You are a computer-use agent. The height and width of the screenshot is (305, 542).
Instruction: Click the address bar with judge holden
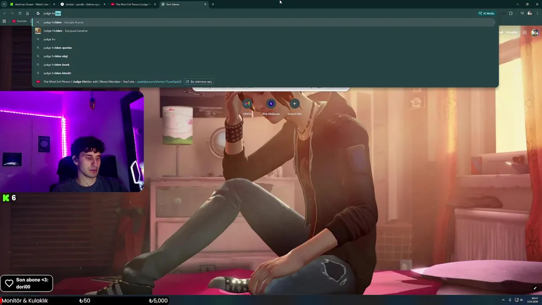click(x=254, y=13)
